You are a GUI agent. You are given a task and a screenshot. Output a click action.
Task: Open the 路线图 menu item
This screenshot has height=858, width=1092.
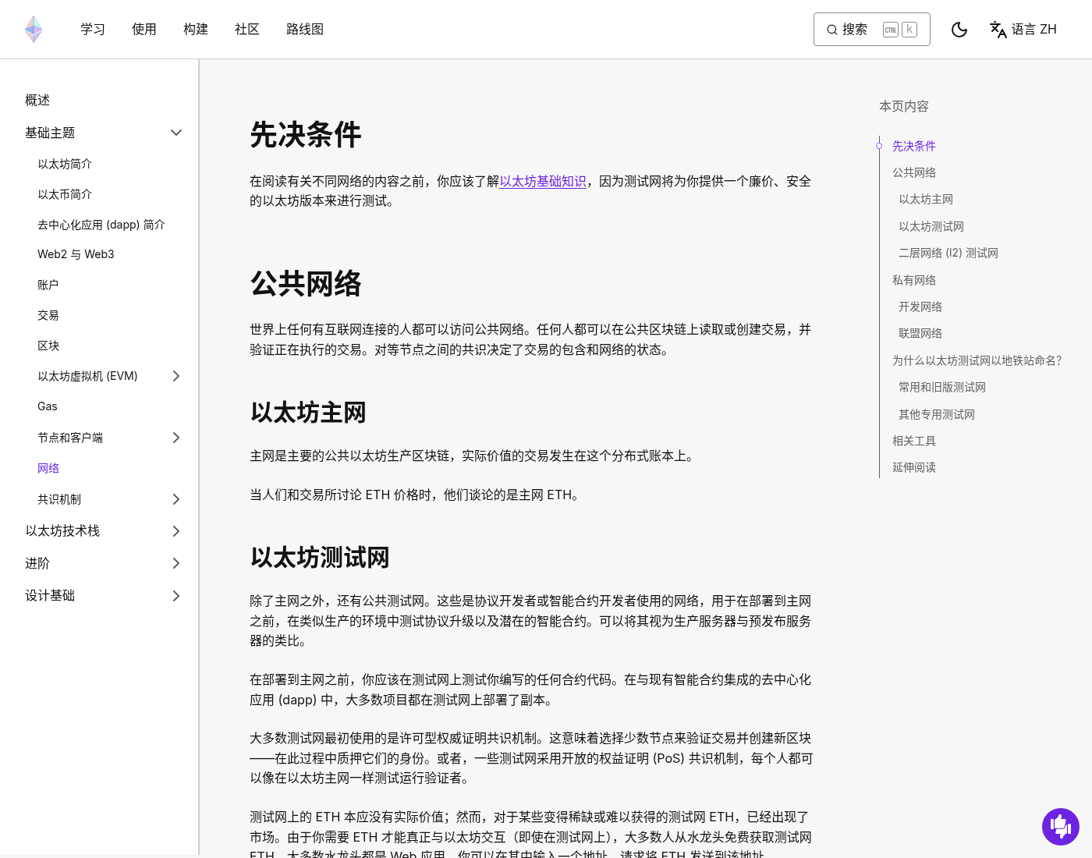click(x=305, y=30)
